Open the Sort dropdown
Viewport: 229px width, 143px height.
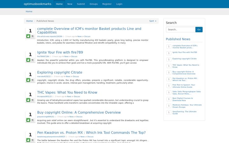coord(153,21)
